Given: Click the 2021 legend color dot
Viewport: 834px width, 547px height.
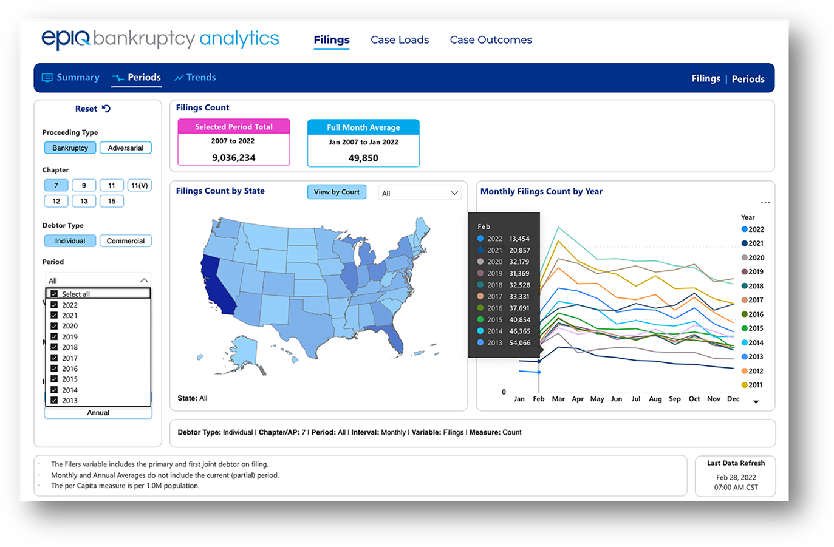Looking at the screenshot, I should tap(745, 243).
